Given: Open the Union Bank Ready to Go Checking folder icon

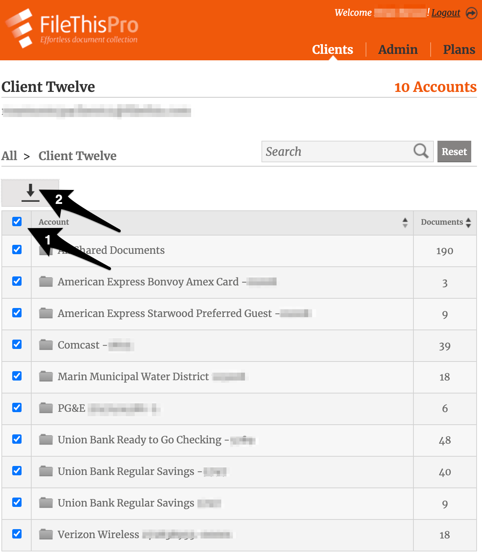Looking at the screenshot, I should click(x=46, y=439).
